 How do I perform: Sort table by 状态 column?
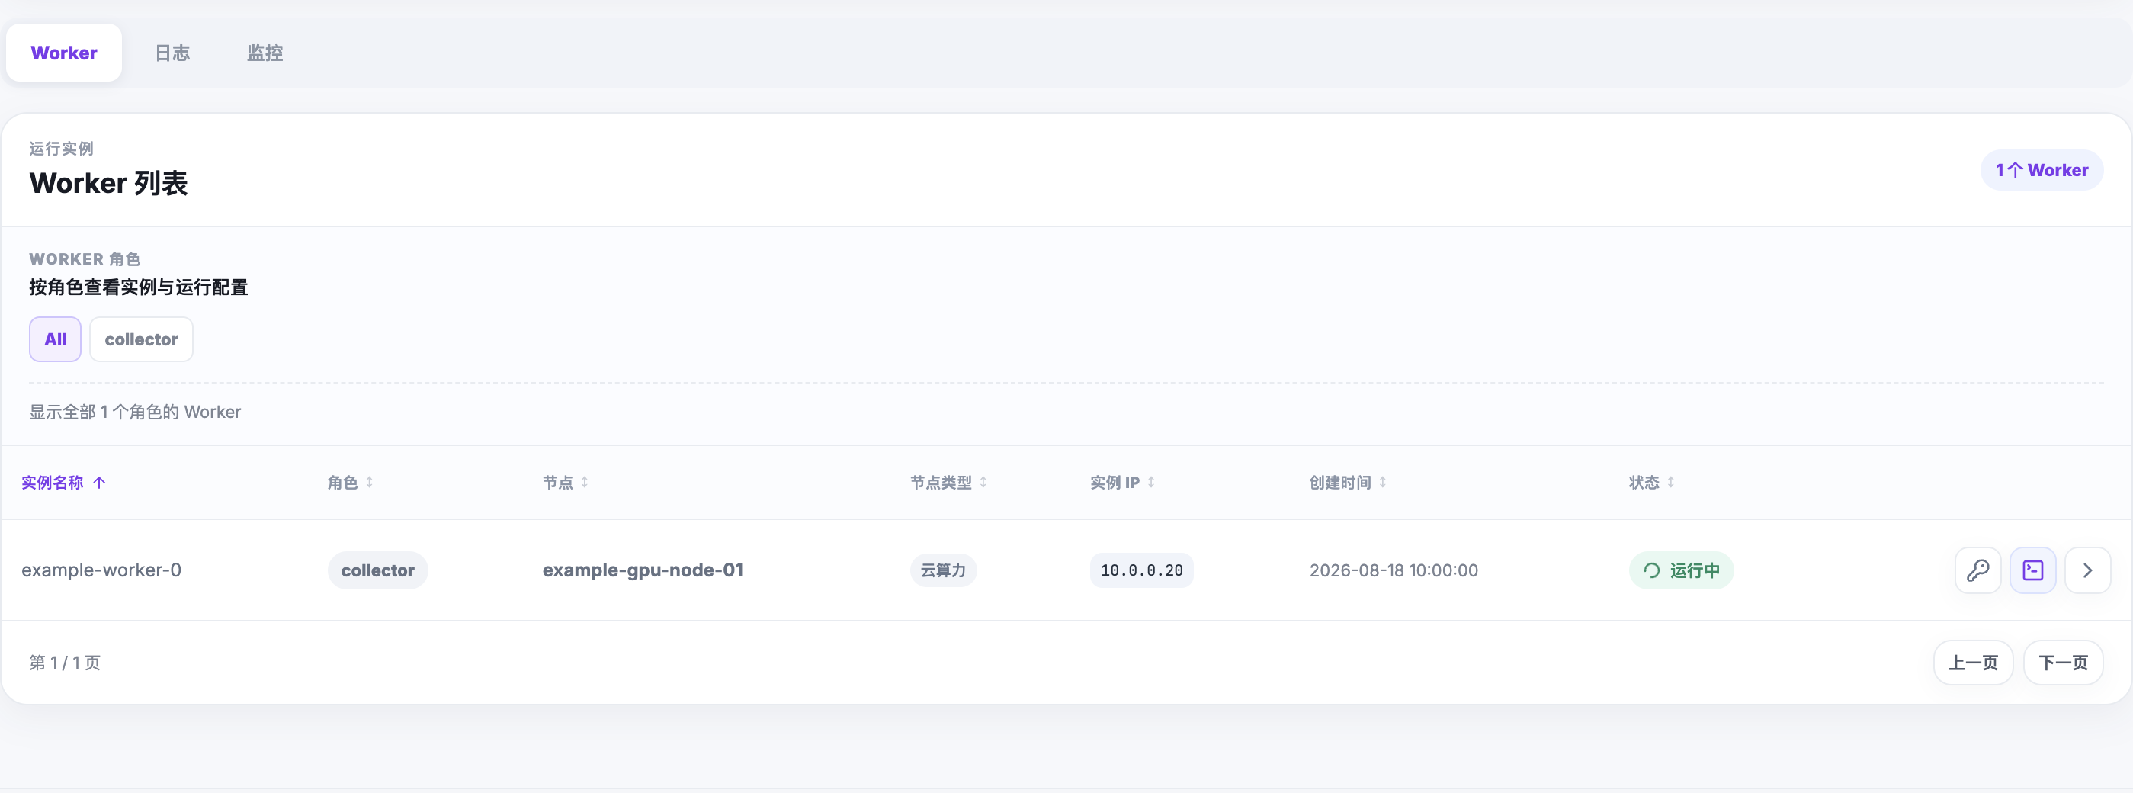(x=1652, y=482)
